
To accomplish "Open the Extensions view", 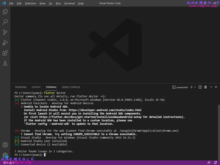I will tap(5, 53).
